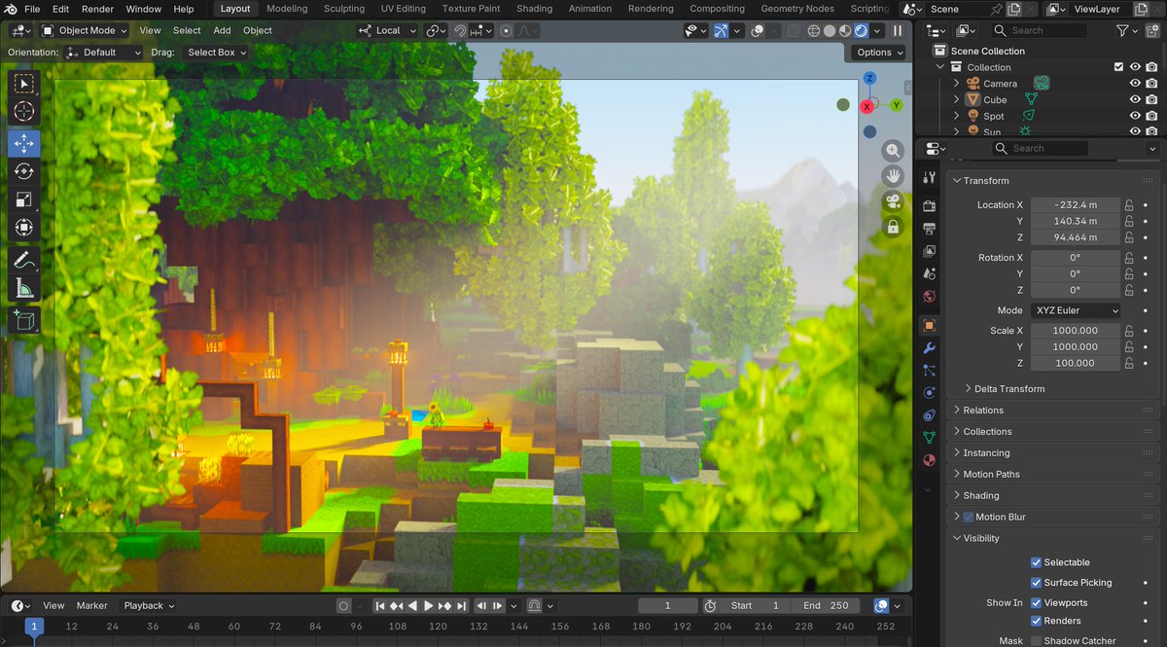Switch to the Modeling workspace tab
This screenshot has width=1167, height=647.
click(x=287, y=9)
